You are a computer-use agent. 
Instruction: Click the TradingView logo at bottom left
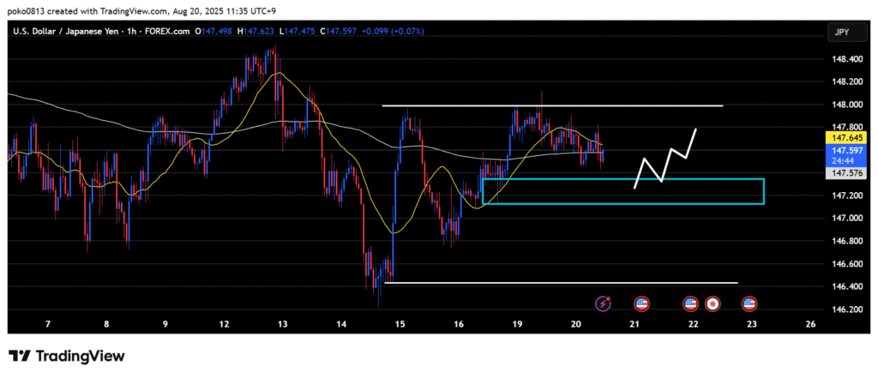67,356
